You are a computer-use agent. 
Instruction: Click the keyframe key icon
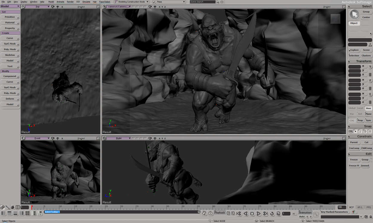(x=316, y=214)
